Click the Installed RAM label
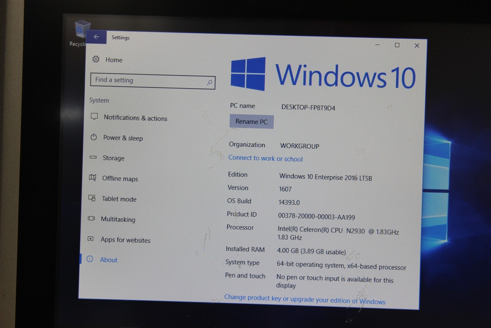This screenshot has width=491, height=328. pyautogui.click(x=245, y=249)
